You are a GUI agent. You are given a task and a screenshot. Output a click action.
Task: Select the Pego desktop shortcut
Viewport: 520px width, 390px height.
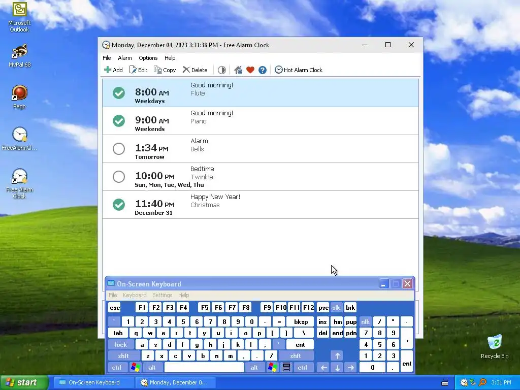tap(19, 97)
